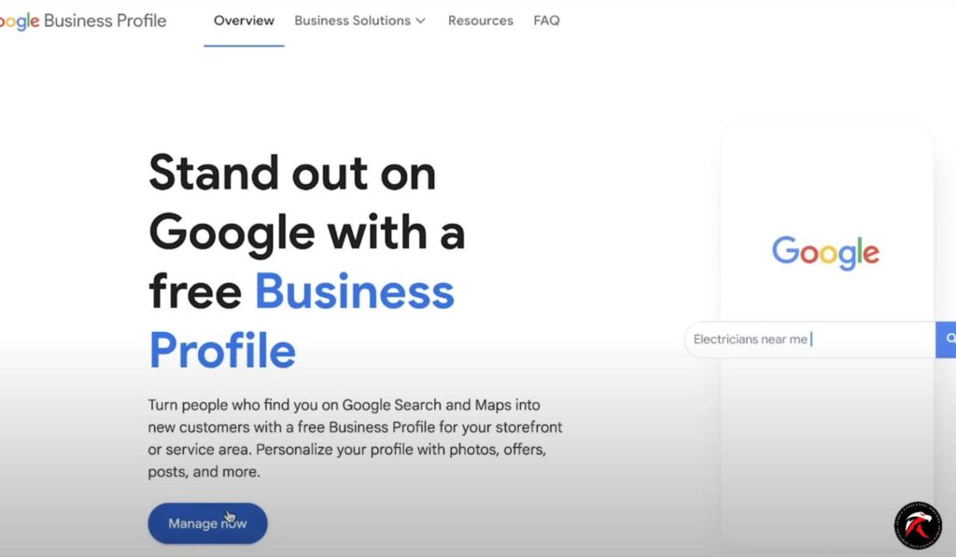Expand the Business Solutions chevron arrow
956x557 pixels.
coord(421,21)
